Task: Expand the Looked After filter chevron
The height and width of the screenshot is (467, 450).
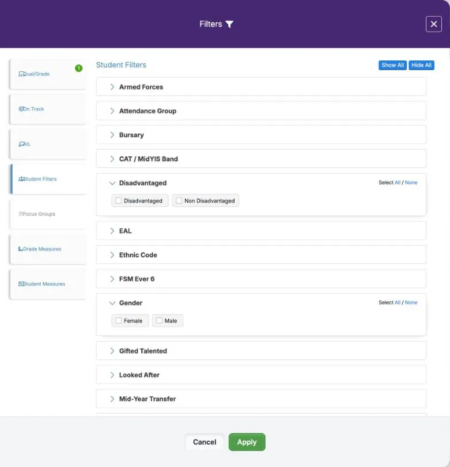Action: [x=112, y=375]
